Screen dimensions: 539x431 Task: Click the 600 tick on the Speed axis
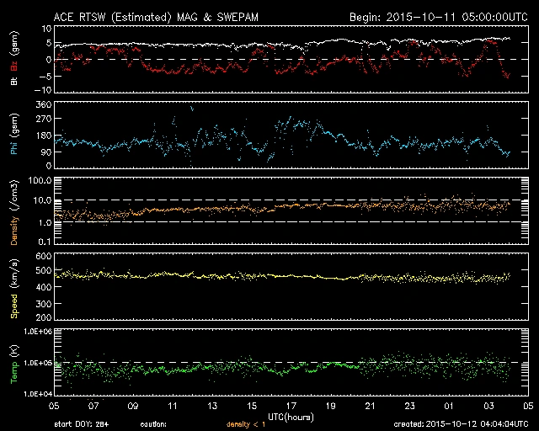(x=43, y=256)
